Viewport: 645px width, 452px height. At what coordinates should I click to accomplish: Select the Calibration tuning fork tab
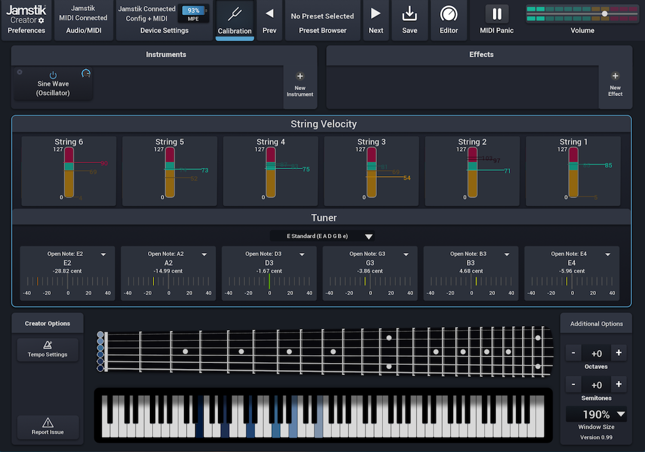pos(235,20)
